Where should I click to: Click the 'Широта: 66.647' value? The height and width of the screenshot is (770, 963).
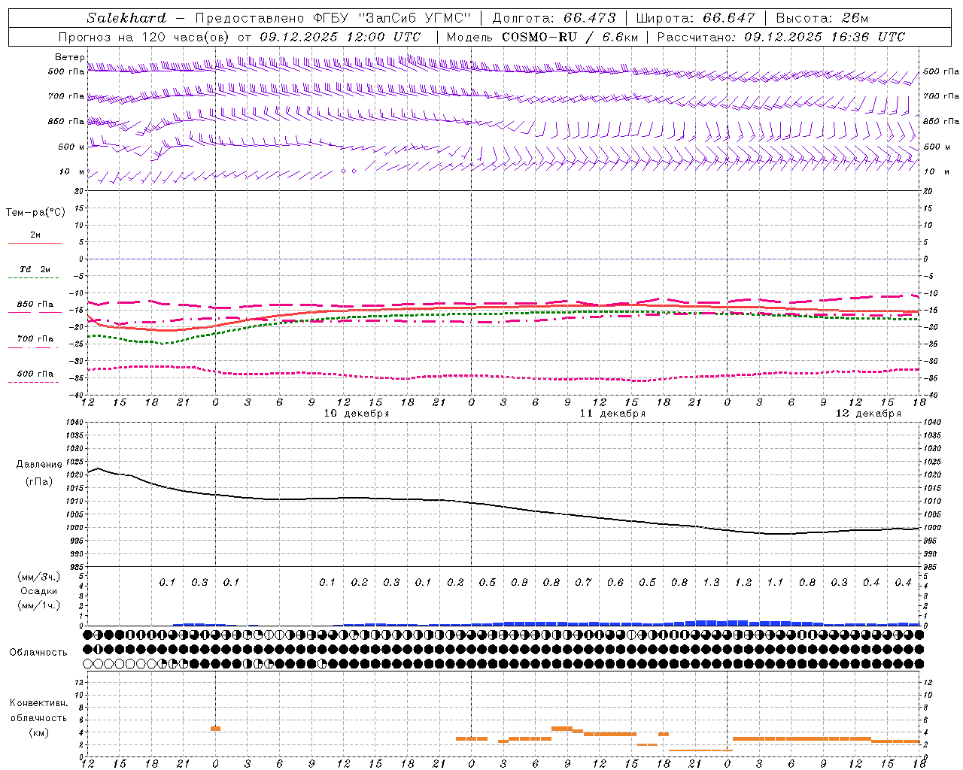click(x=695, y=18)
